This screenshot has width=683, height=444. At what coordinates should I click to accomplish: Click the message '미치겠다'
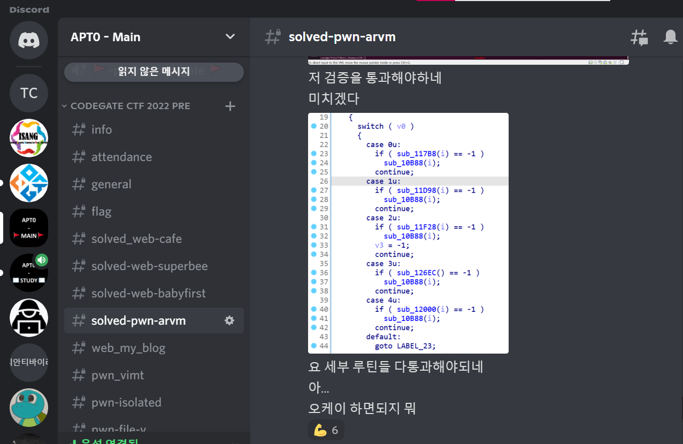point(334,99)
